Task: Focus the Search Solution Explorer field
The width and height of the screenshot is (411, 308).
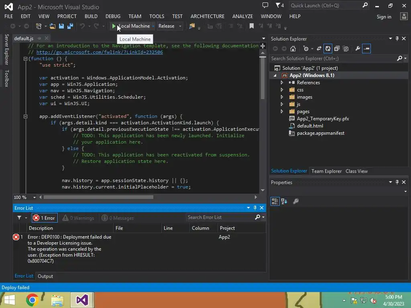Action: (333, 59)
